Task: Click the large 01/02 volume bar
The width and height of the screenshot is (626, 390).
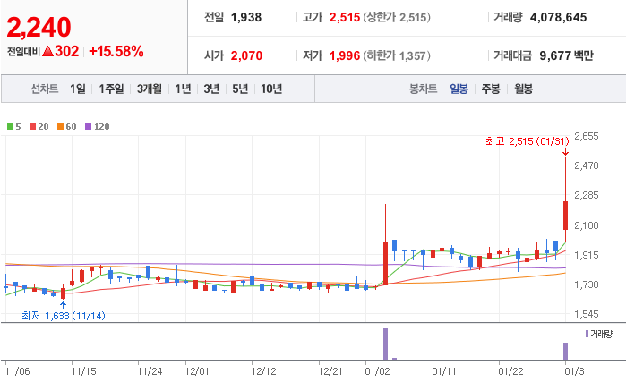Action: (x=386, y=344)
